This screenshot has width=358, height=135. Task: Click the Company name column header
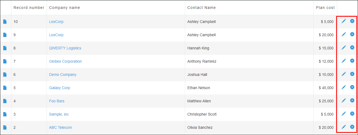point(64,8)
